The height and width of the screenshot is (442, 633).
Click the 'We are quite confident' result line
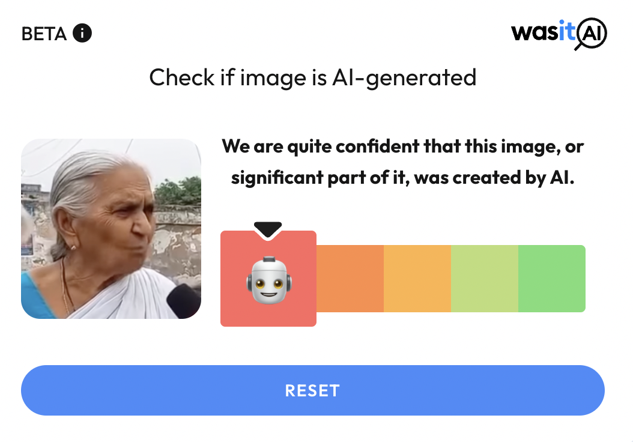point(403,147)
